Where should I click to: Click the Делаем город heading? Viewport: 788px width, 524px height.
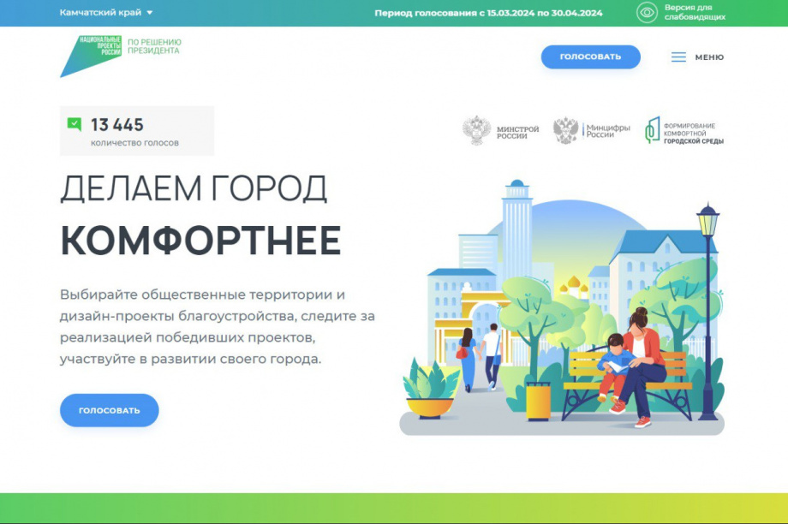point(194,188)
